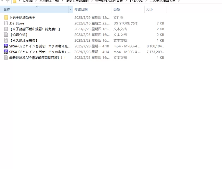
Task: Click the mp4 - MPEG-4 type of the 4:10 video
Action: [127, 46]
